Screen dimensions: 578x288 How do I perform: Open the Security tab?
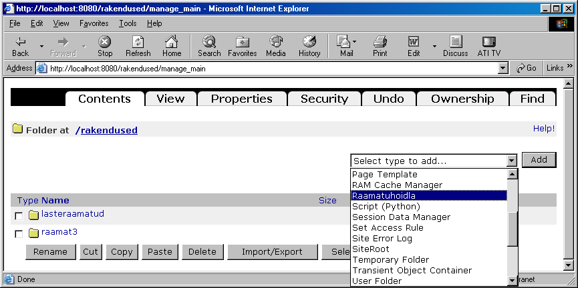[324, 99]
